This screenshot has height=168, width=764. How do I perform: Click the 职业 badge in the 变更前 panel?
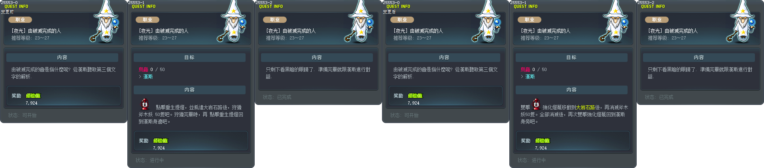[x=20, y=20]
